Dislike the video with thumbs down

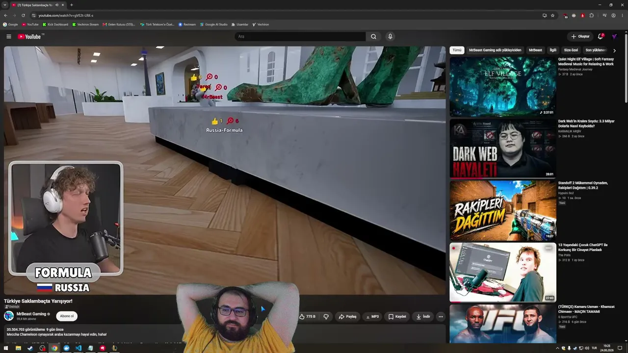[326, 317]
